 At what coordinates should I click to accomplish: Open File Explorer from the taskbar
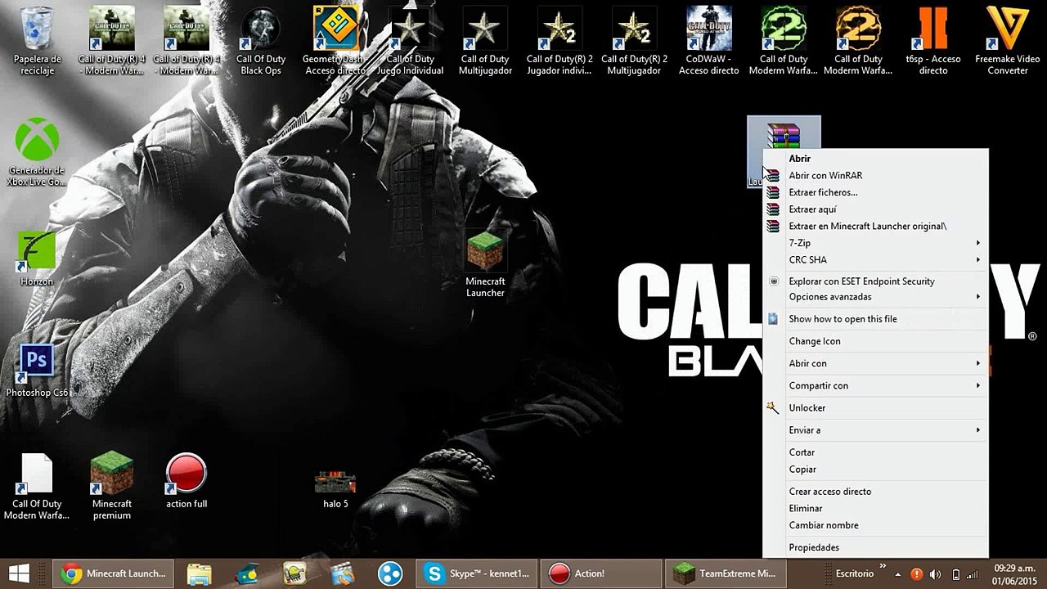(200, 573)
